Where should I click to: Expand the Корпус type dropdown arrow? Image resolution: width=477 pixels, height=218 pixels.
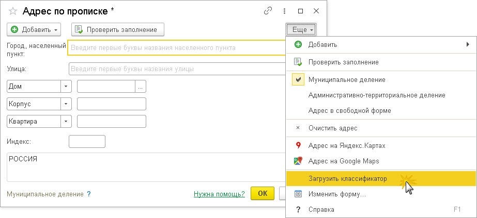tap(66, 104)
